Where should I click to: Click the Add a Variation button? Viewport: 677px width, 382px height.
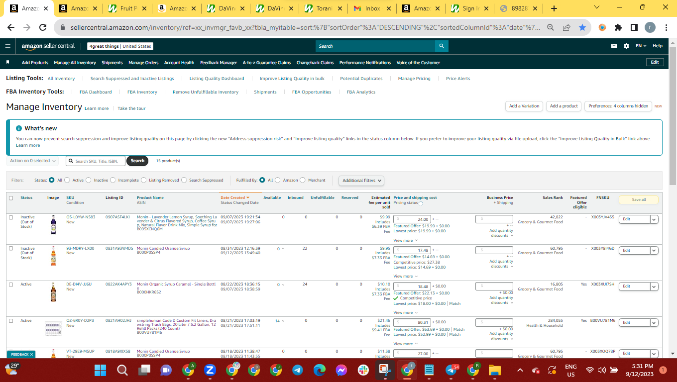coord(524,106)
